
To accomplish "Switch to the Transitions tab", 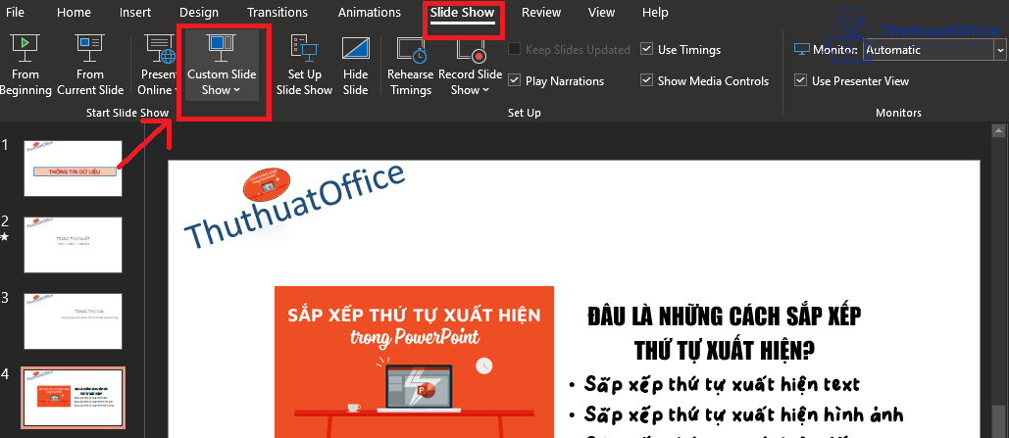I will (x=277, y=12).
